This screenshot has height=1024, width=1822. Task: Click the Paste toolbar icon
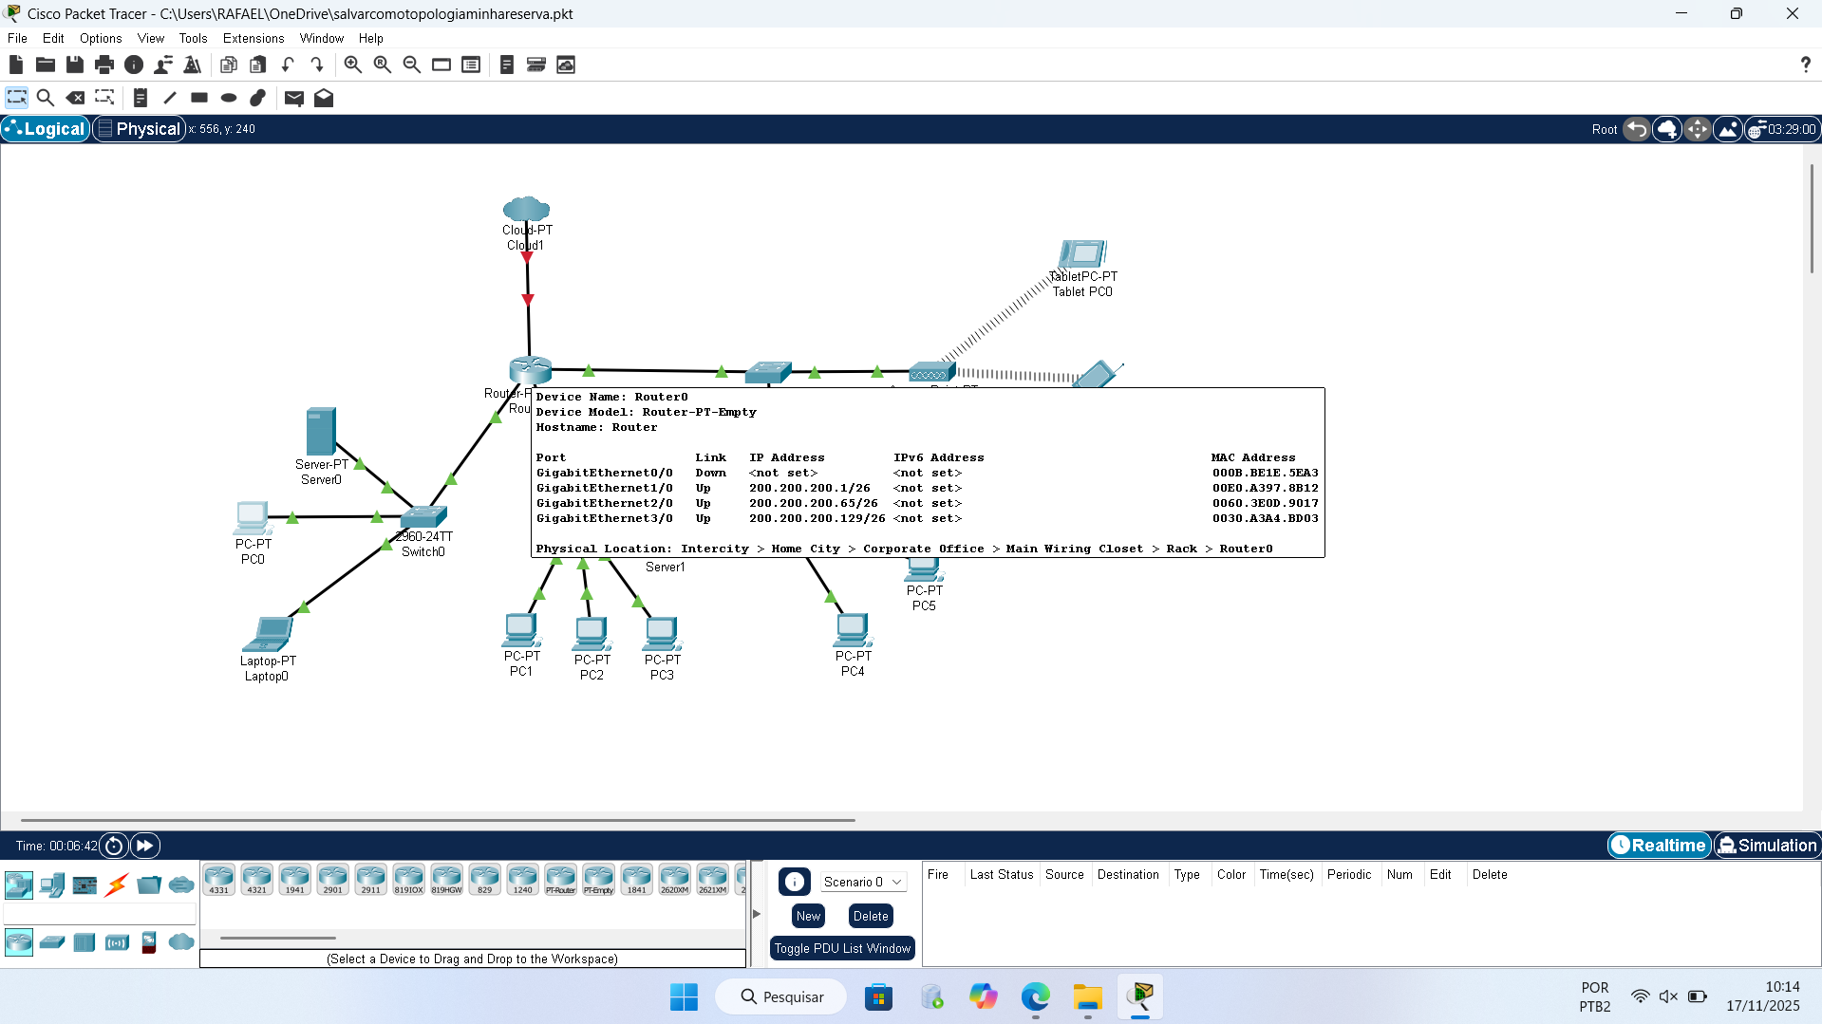258,65
